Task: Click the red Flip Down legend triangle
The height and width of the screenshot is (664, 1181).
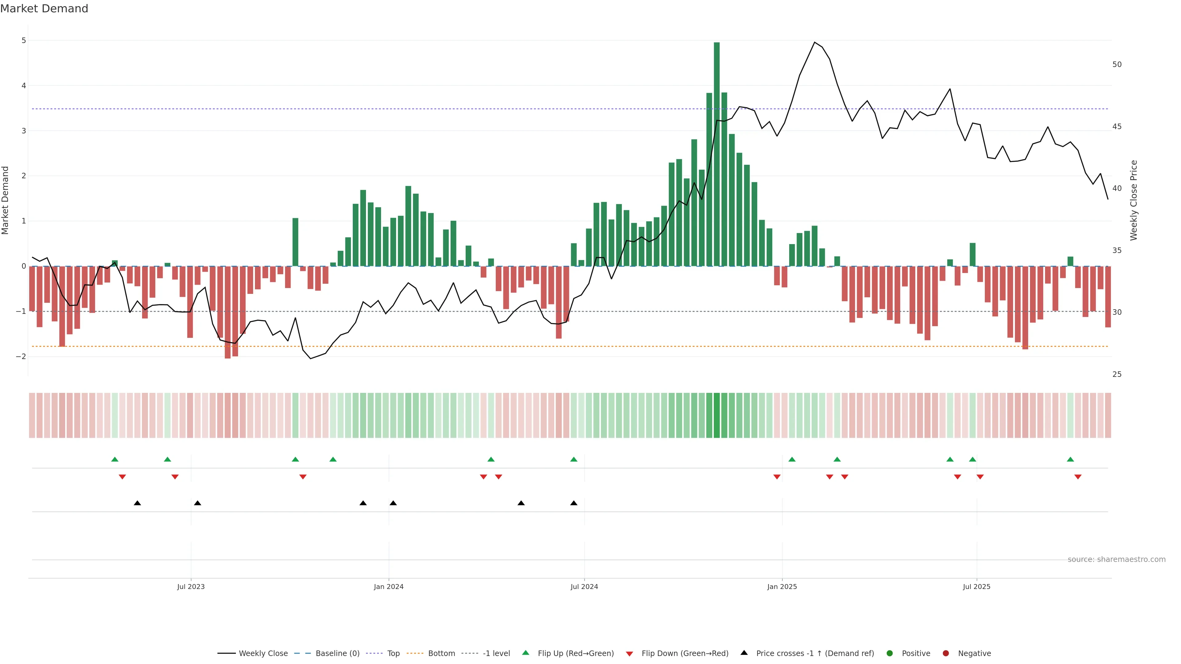Action: (x=629, y=654)
